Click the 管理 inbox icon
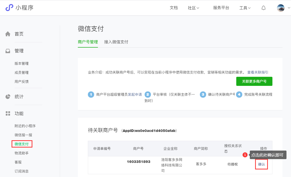The image size is (291, 177). tap(8, 51)
